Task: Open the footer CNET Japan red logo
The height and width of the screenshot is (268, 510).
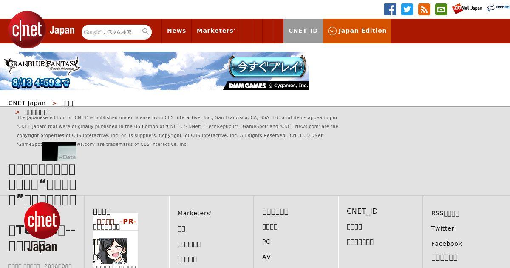Action: tap(42, 228)
